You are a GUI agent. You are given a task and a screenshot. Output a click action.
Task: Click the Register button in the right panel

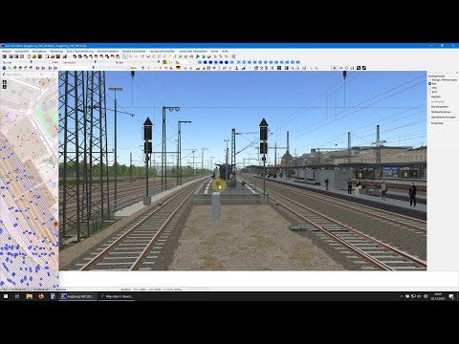coord(436,97)
